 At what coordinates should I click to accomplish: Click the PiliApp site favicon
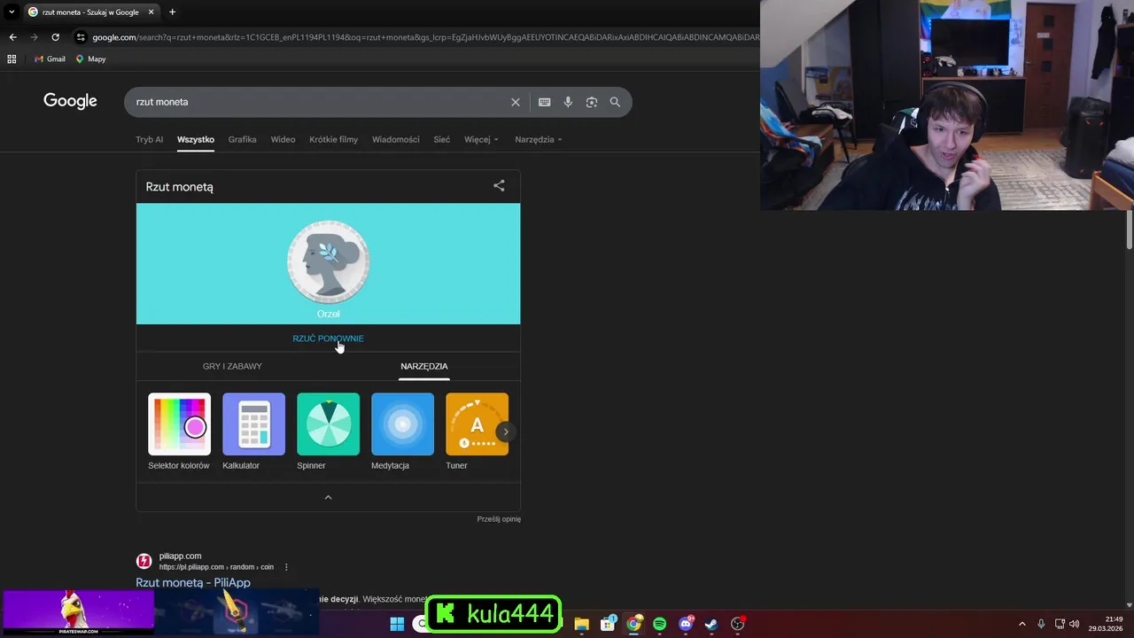(x=144, y=561)
